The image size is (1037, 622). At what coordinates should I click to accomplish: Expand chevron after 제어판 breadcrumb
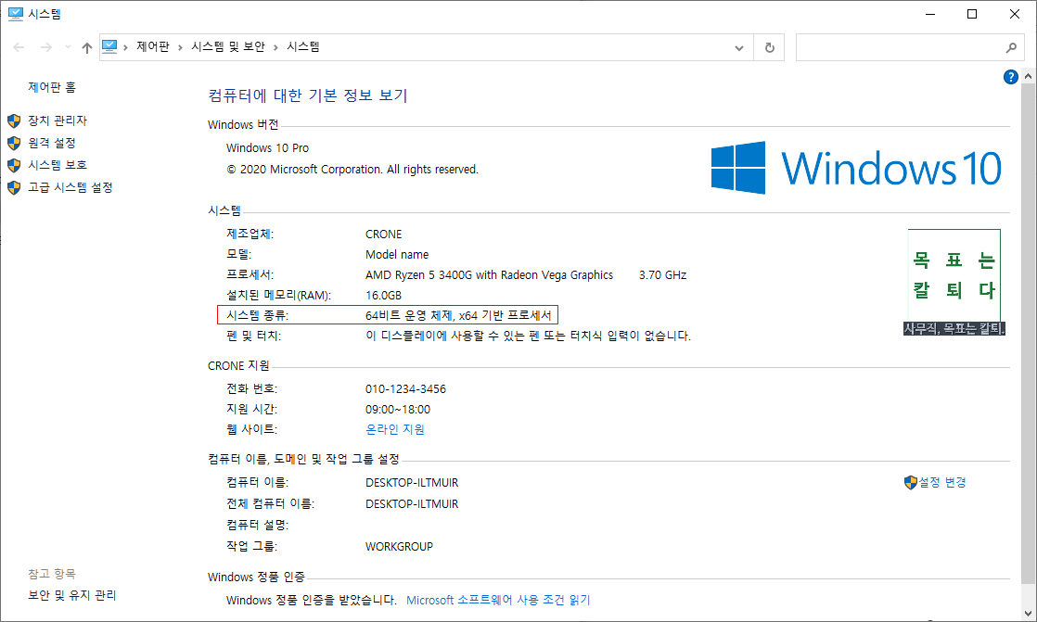180,47
